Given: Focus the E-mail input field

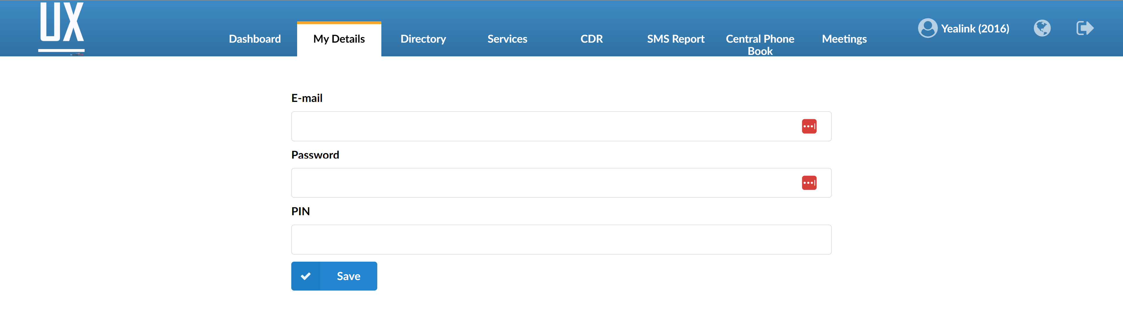Looking at the screenshot, I should pos(561,126).
